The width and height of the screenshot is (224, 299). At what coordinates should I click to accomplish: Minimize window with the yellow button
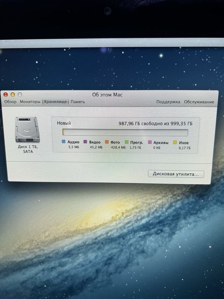13,94
